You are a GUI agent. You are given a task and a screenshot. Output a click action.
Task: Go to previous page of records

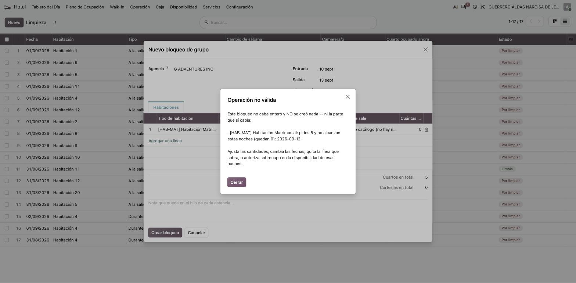530,21
